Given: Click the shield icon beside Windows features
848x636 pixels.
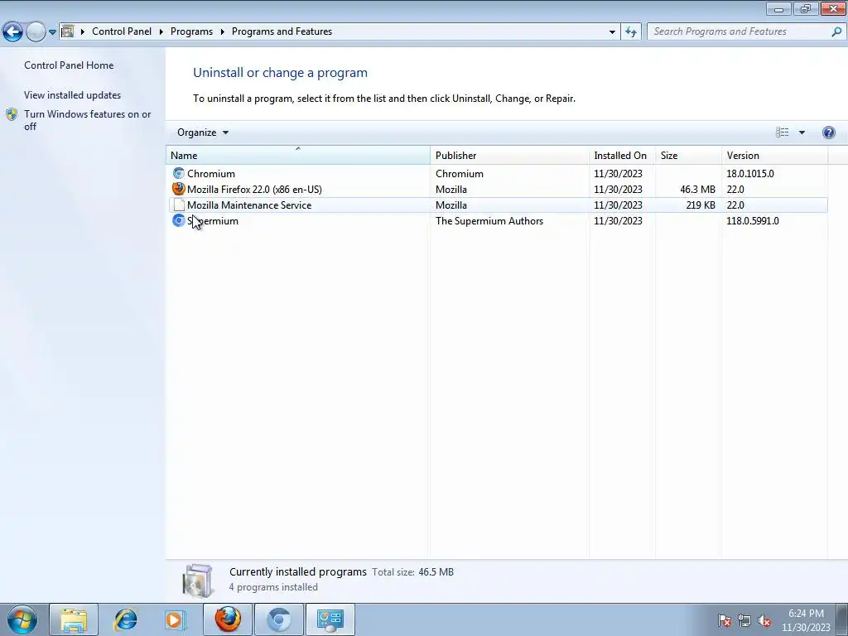Looking at the screenshot, I should pos(12,114).
